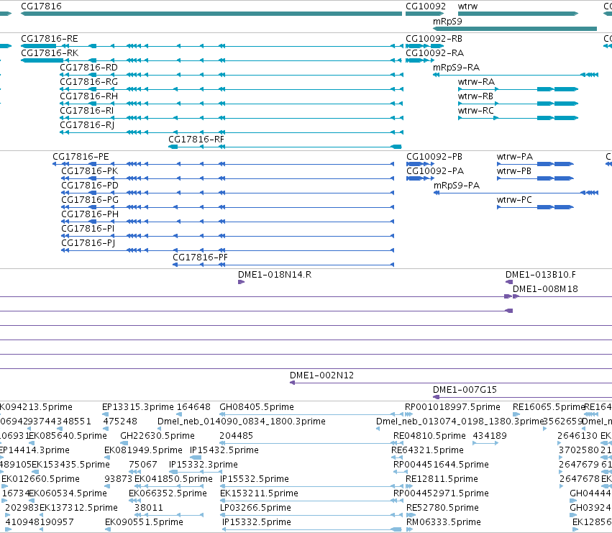Select protein mRpS9-PA
This screenshot has width=612, height=533.
(457, 186)
